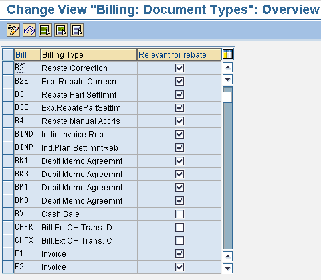Click the bottom scroll-down arrow button
The image size is (321, 280).
(x=227, y=269)
